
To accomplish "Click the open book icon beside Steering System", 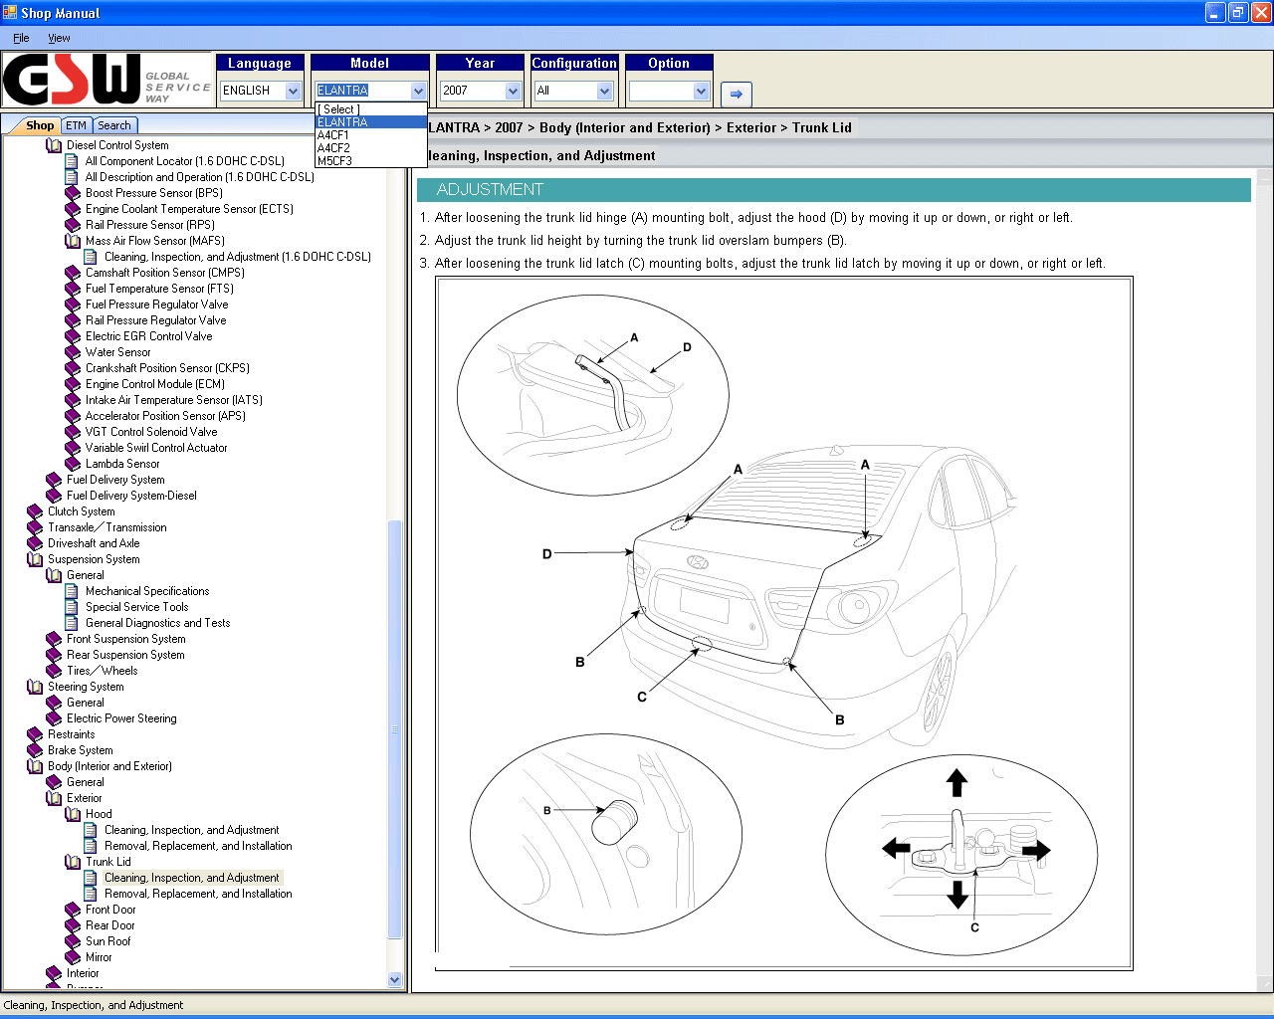I will coord(35,687).
